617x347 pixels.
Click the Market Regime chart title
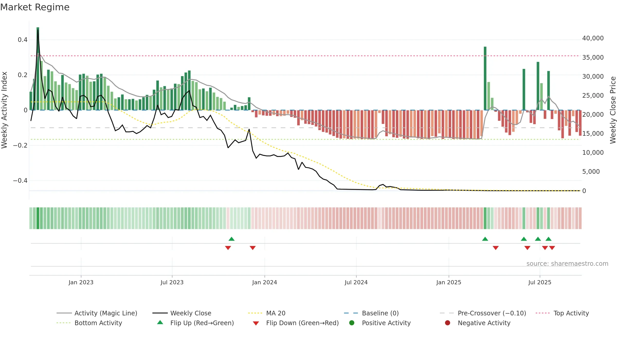tap(35, 7)
